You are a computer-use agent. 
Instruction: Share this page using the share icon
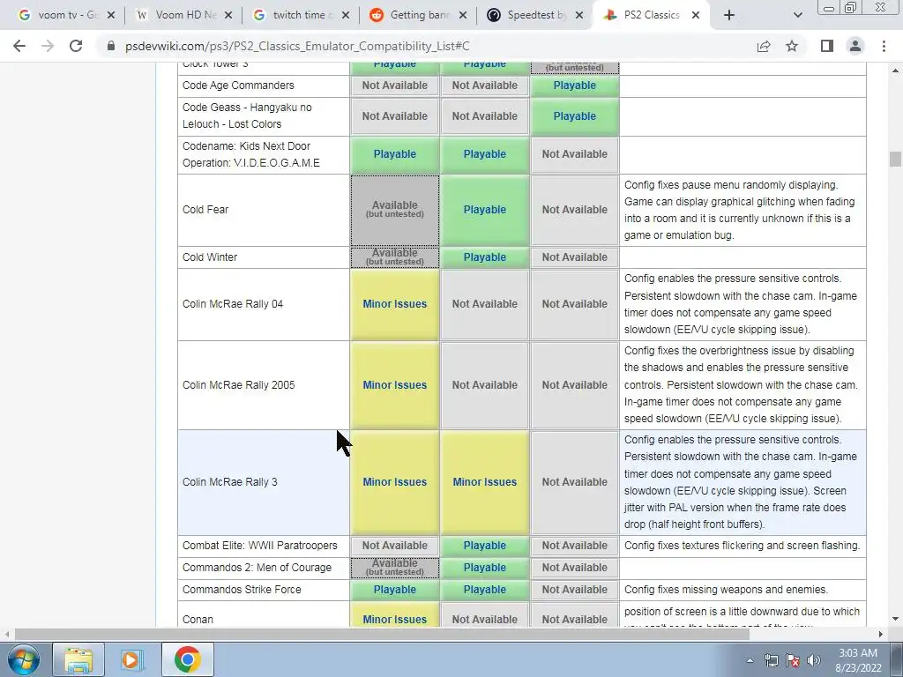tap(764, 46)
